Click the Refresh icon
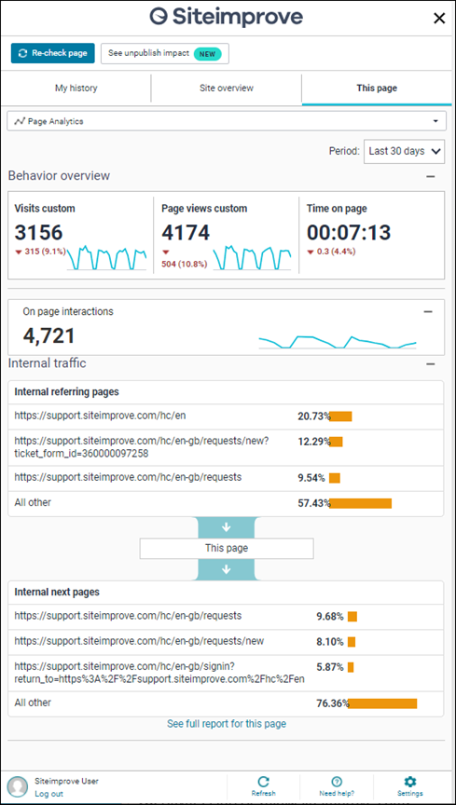Screen dimensions: 456x805 [x=263, y=782]
